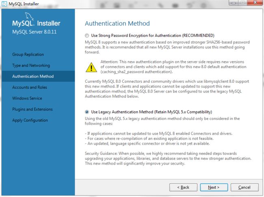Close the MySQL Installer window
264x197 pixels.
point(255,2)
